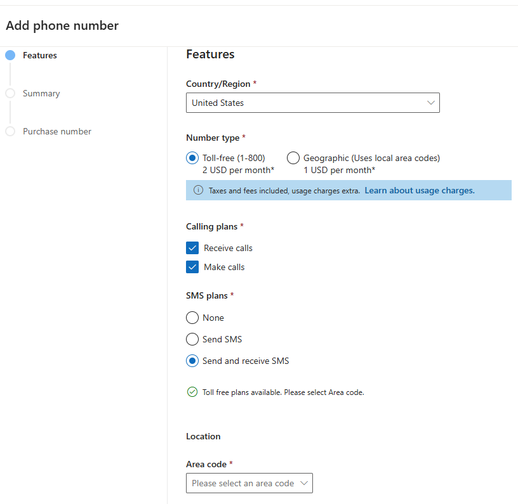
Task: Select None for SMS plans
Action: tap(192, 318)
